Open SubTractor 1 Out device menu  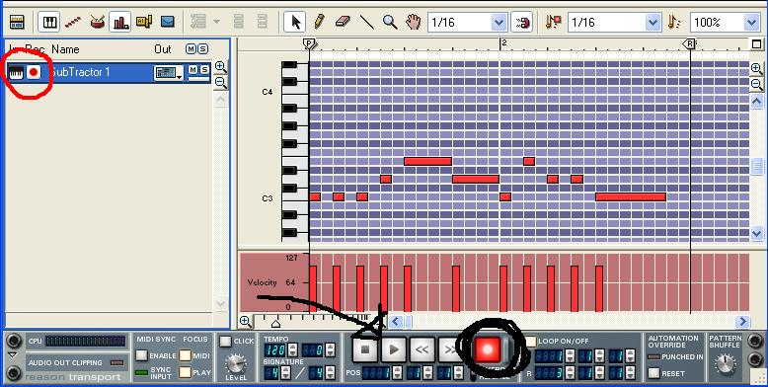169,73
